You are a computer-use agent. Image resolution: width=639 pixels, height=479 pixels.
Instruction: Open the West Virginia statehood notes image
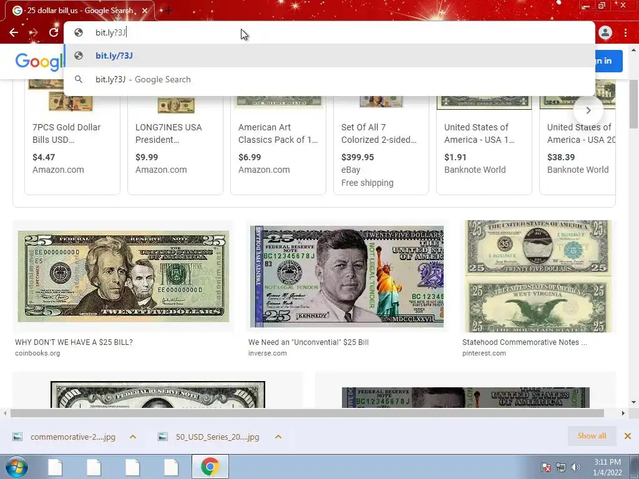tap(538, 276)
